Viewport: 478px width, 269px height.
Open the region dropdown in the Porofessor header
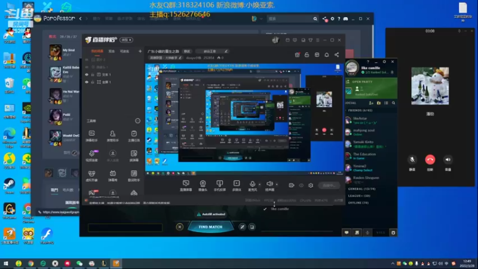(x=261, y=19)
